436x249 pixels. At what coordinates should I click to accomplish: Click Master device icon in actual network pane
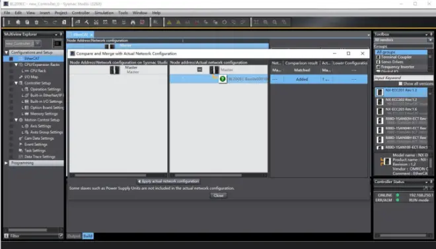tap(214, 70)
